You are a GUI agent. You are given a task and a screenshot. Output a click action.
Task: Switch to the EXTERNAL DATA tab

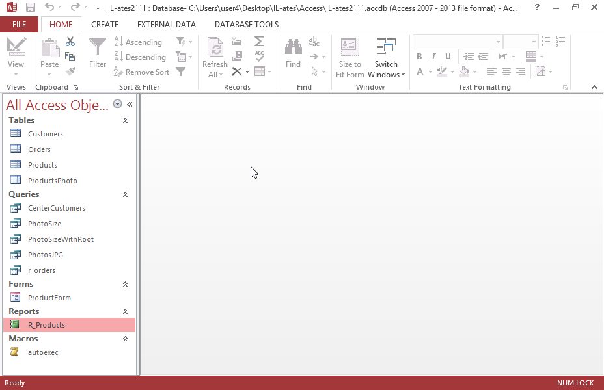pos(167,25)
